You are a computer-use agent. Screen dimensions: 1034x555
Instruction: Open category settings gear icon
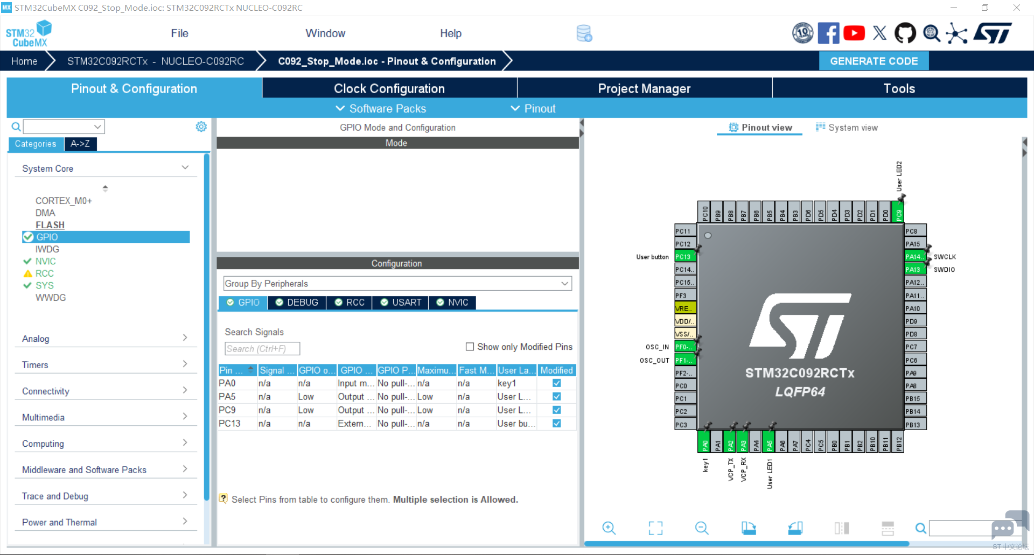(x=201, y=127)
